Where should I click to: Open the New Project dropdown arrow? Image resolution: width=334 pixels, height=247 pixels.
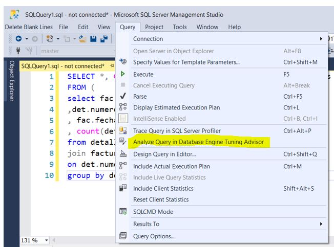click(x=58, y=39)
